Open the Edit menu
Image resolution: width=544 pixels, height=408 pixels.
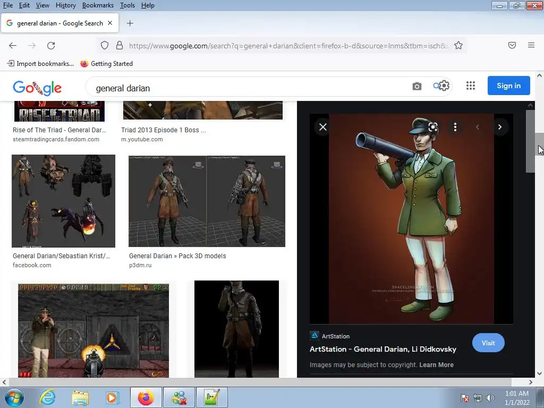[x=24, y=5]
